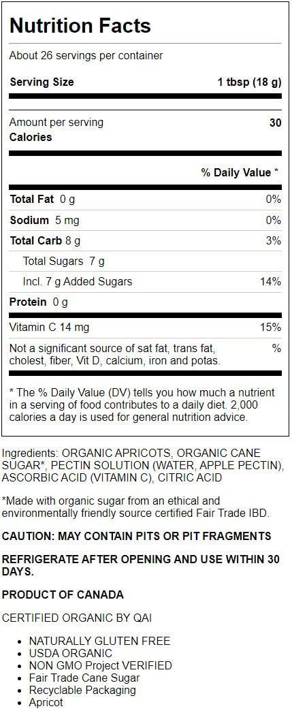Click the Product of Canada line
The width and height of the screenshot is (292, 713).
click(x=63, y=595)
